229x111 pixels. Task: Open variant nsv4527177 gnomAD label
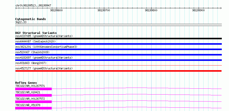click(44, 68)
